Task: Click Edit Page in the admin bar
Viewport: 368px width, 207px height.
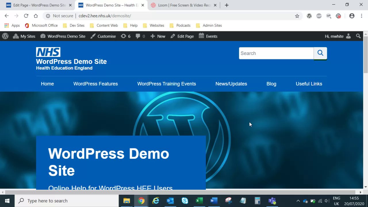Action: (182, 36)
